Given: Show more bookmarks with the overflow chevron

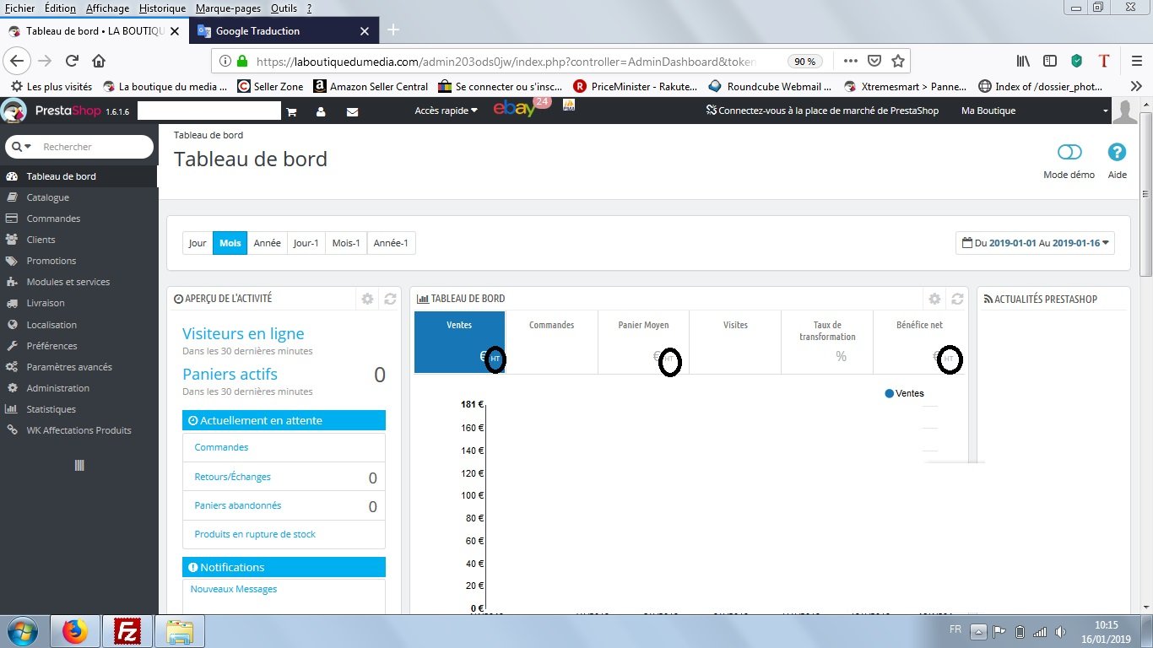Looking at the screenshot, I should (x=1136, y=86).
